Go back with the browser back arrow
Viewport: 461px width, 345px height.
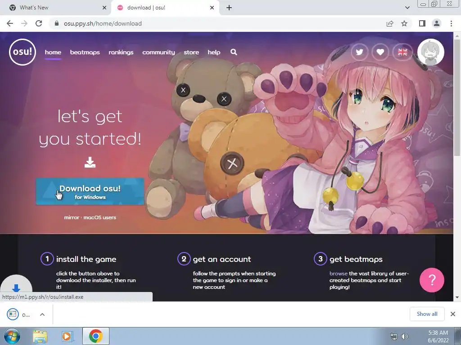(10, 23)
